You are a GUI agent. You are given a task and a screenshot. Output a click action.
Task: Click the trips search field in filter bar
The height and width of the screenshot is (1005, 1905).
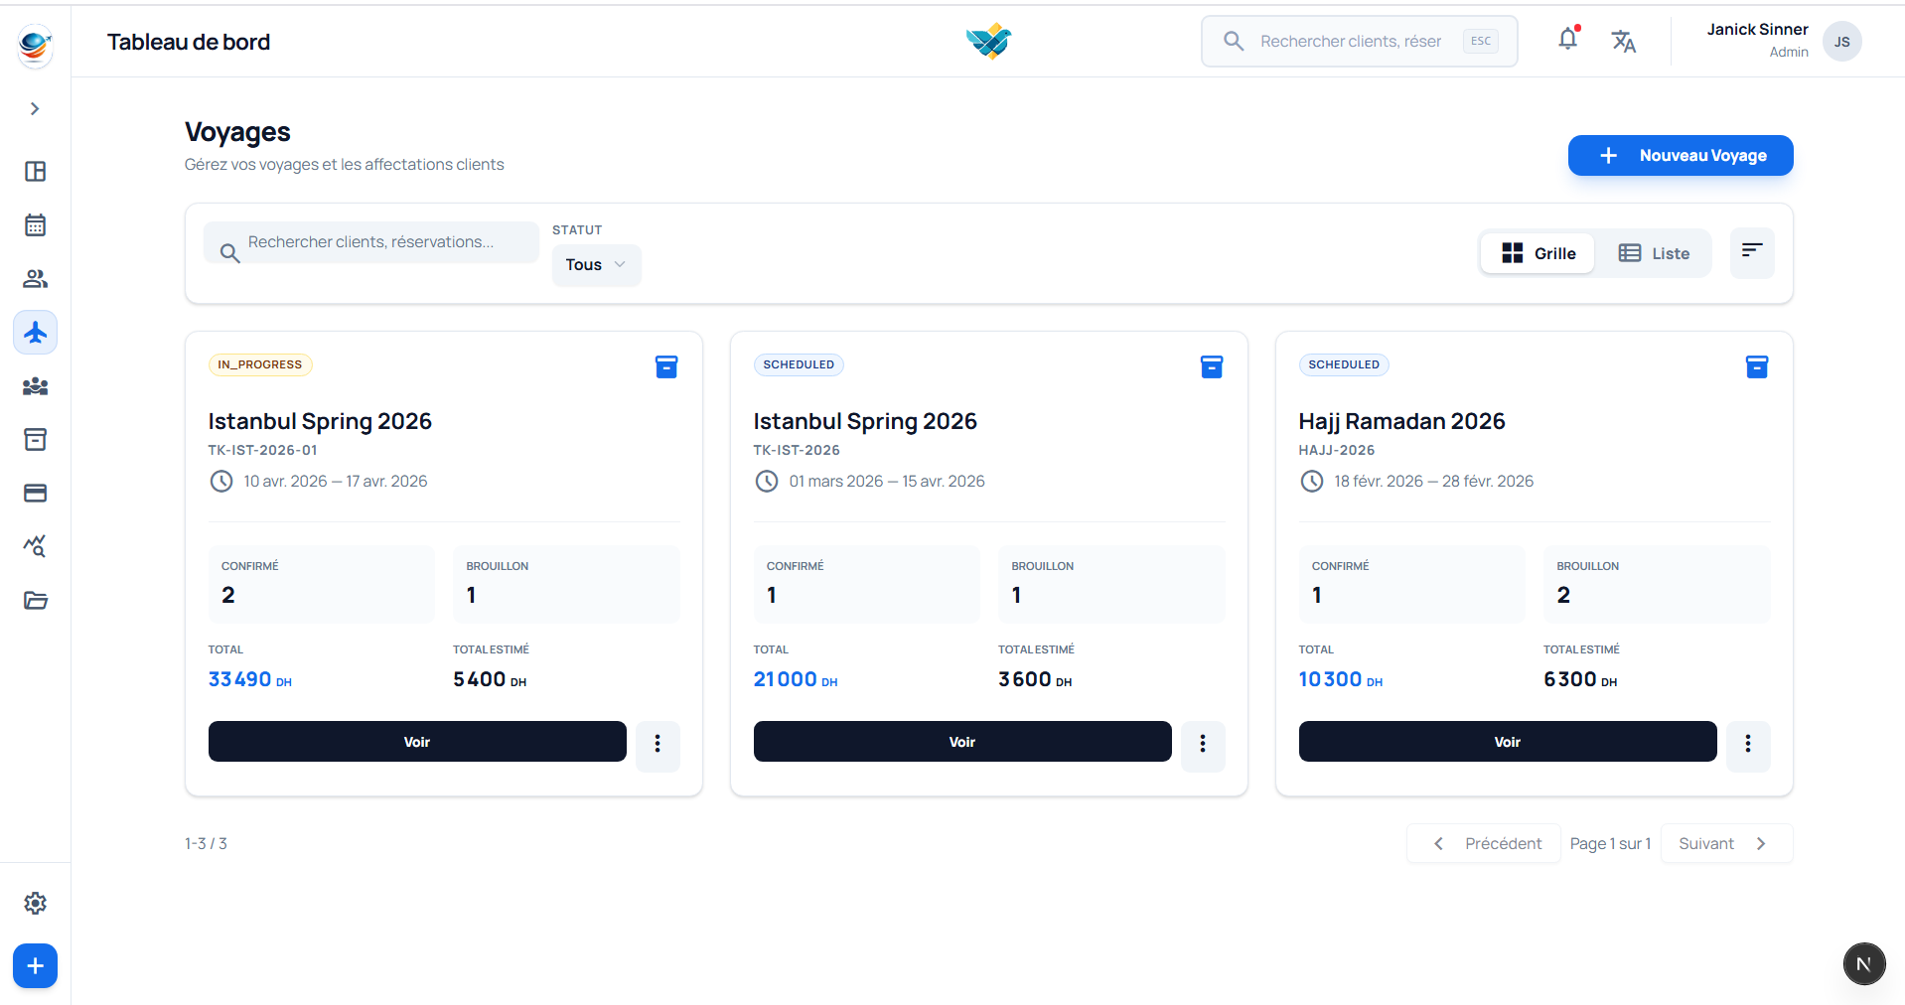(382, 242)
